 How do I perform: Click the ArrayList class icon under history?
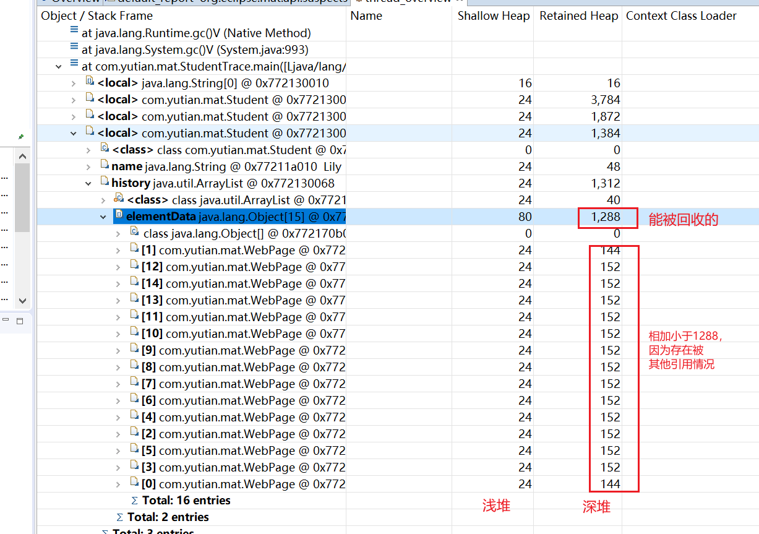pyautogui.click(x=119, y=199)
